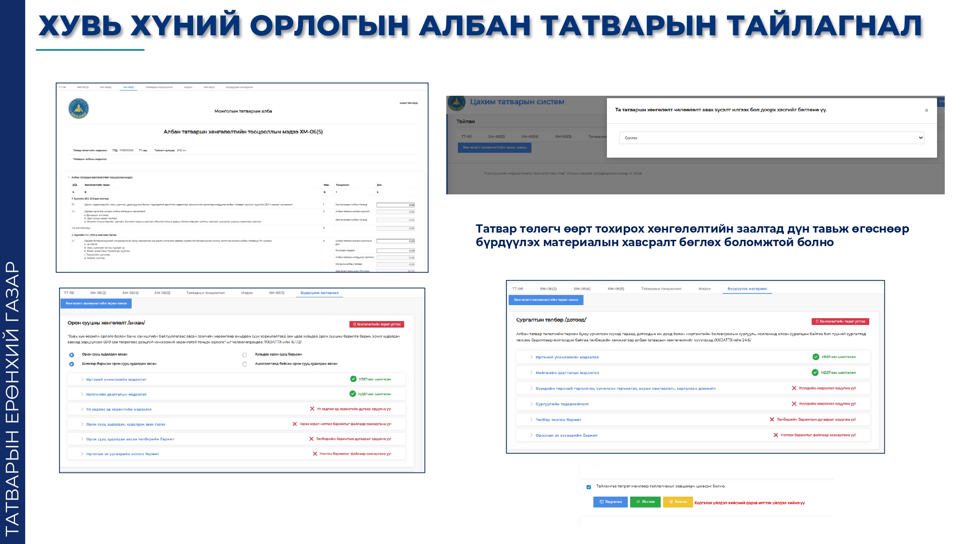Expand Үл хөдлөх эд хөрөнгийн мэдээлэл row

119,410
